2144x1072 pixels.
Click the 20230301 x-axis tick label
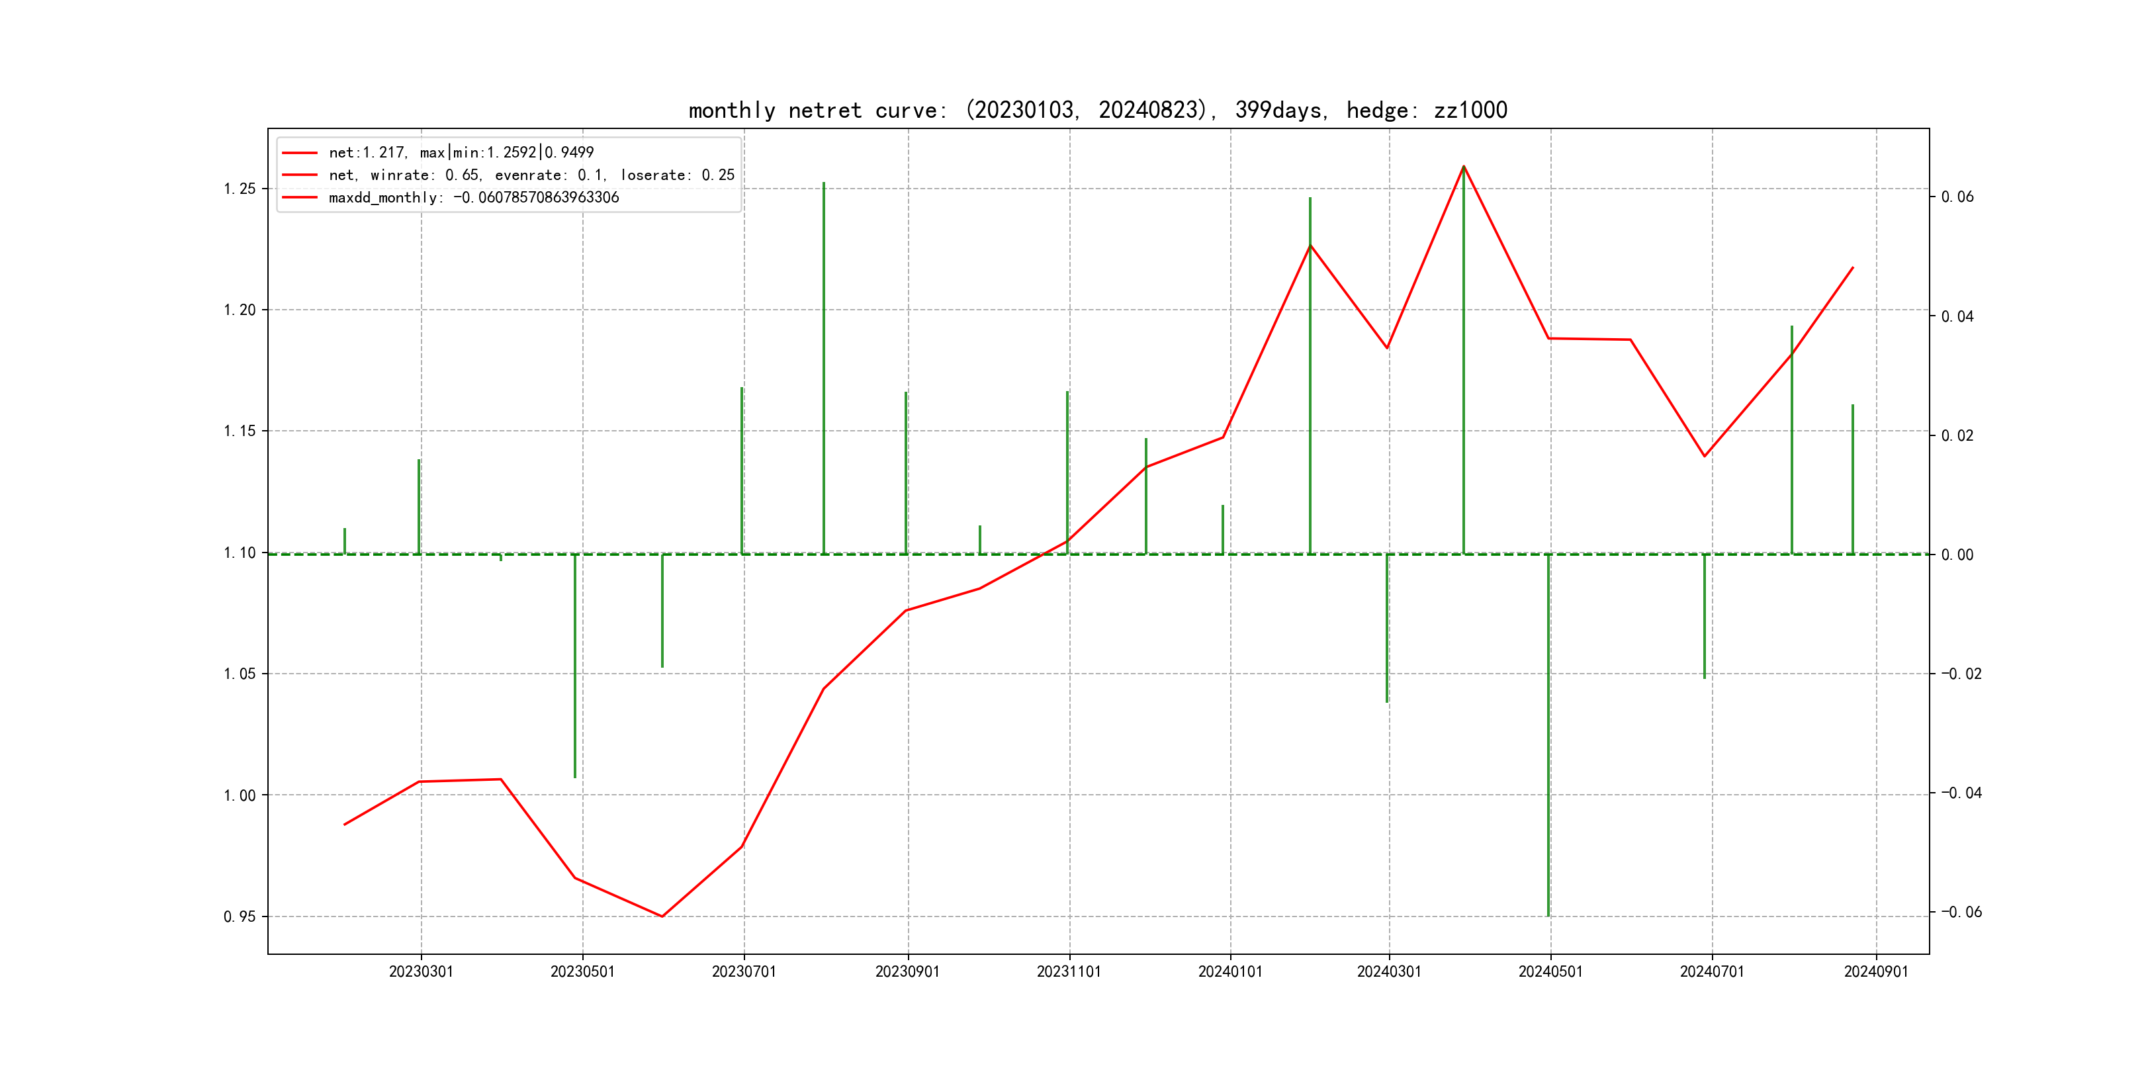pyautogui.click(x=421, y=971)
